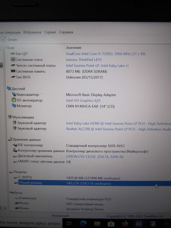
Task: Click Стандартная клавиатура PS/2 value
Action: pyautogui.click(x=89, y=199)
